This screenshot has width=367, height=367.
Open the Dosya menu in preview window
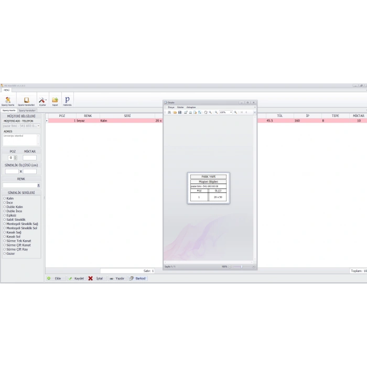click(171, 107)
